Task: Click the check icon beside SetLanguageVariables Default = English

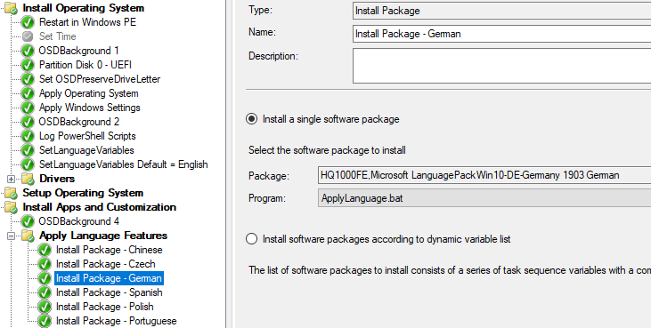Action: coord(28,164)
